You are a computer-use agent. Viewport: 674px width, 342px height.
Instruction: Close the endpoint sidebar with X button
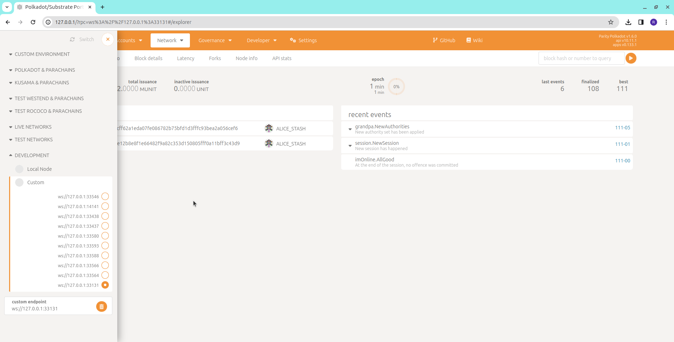[108, 39]
